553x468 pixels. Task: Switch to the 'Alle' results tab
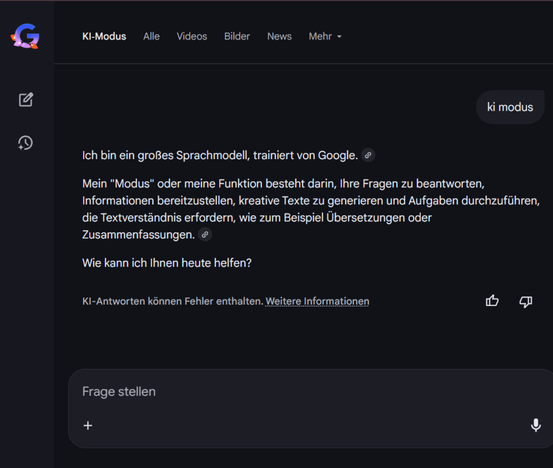pyautogui.click(x=151, y=37)
